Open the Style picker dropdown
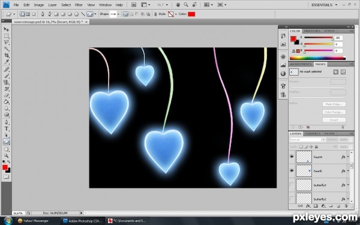Screen dimensions: 360x225 pos(176,14)
